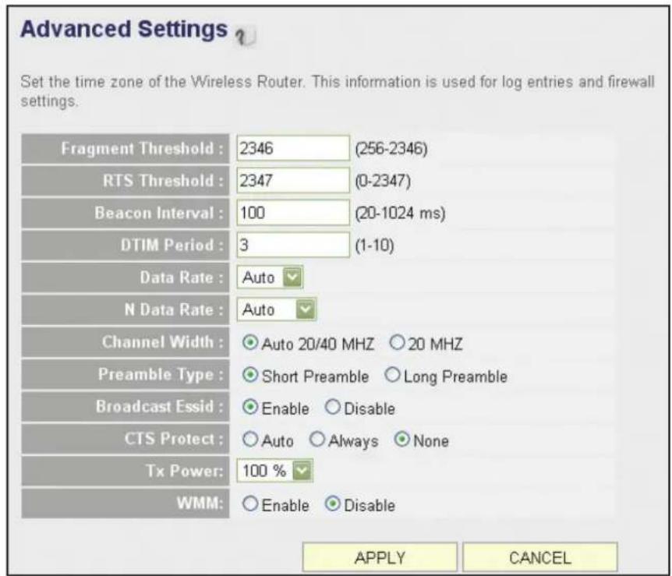This screenshot has height=576, width=672.
Task: Select Short Preamble radio button
Action: coord(250,376)
